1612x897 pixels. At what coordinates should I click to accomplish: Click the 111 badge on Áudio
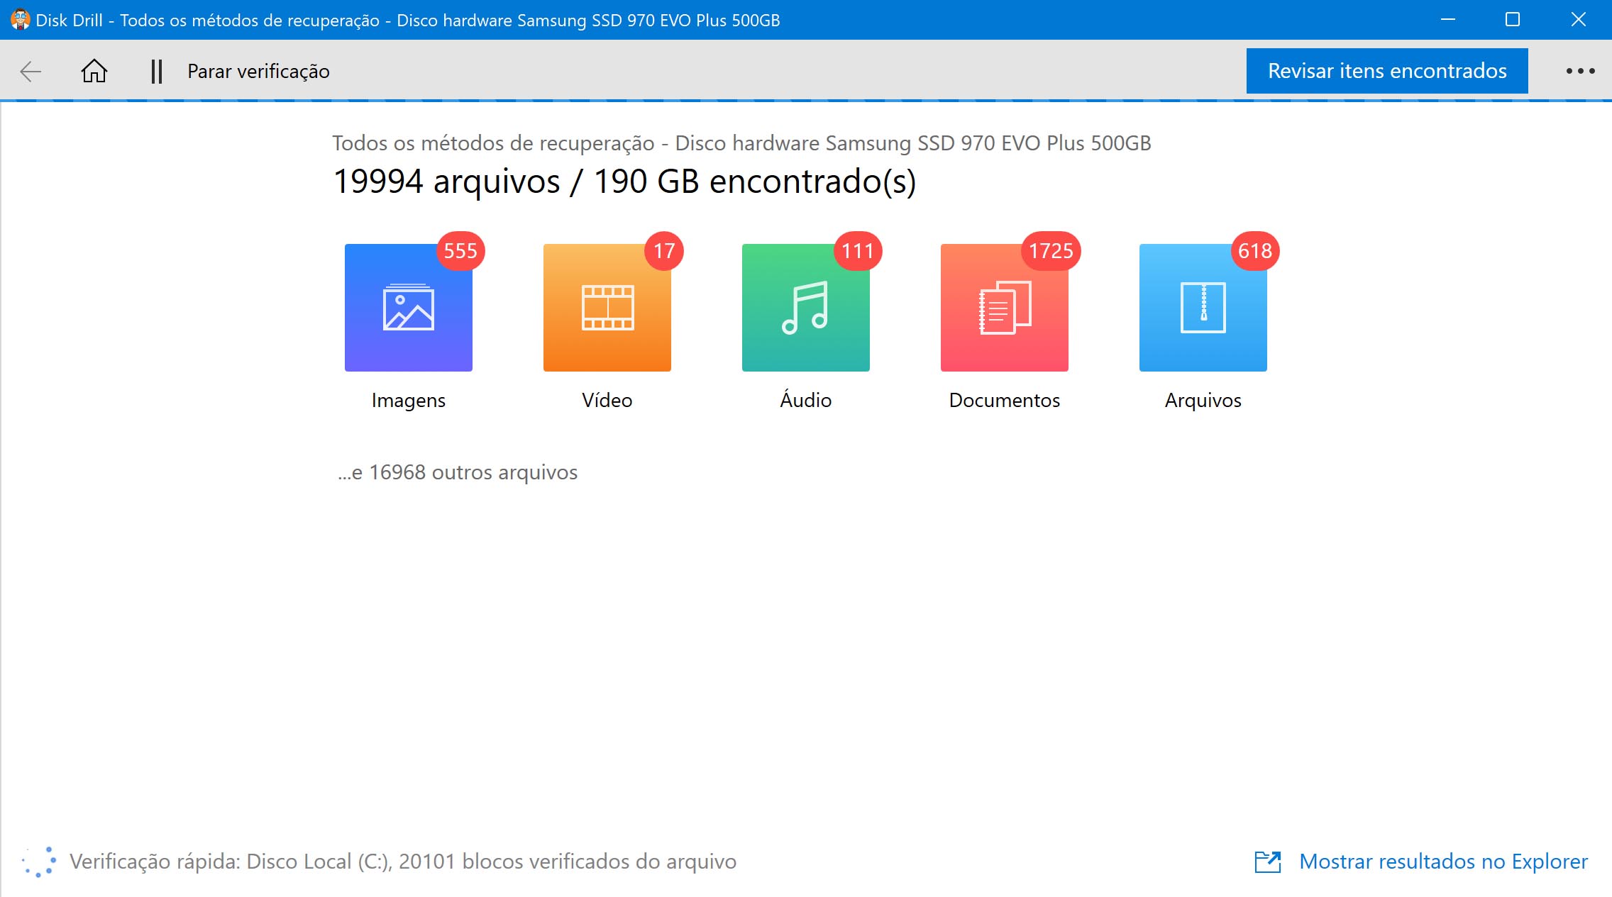click(x=857, y=251)
